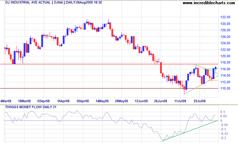Select the 0.05 money flow axis value
The width and height of the screenshot is (238, 144).
tap(224, 116)
